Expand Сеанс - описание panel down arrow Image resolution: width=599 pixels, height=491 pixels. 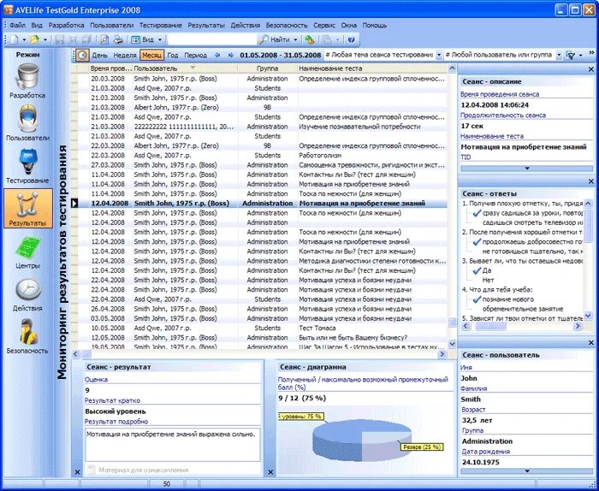[527, 168]
